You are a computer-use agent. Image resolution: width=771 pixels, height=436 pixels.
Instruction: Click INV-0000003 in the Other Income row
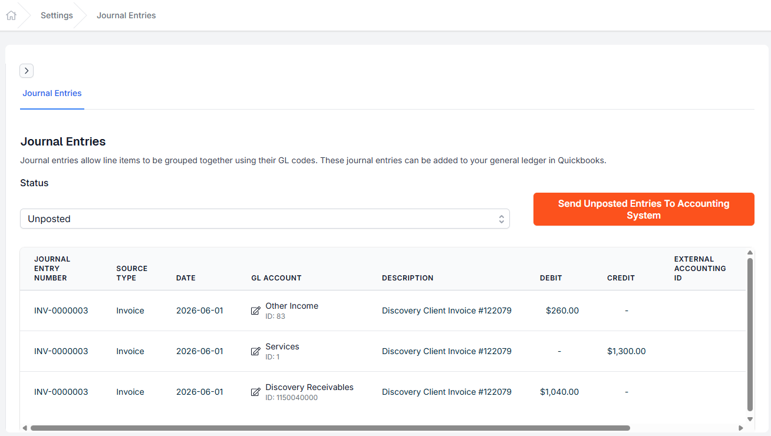click(x=61, y=311)
